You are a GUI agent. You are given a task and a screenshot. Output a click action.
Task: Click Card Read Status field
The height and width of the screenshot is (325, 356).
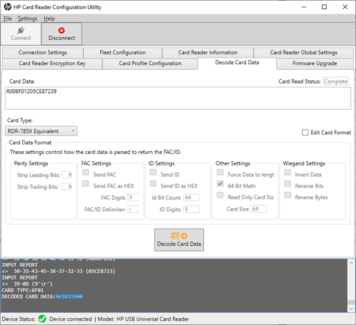tap(336, 81)
